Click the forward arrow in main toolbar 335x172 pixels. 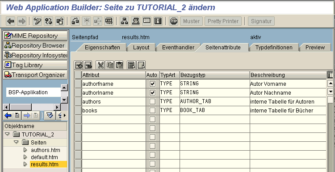[21, 21]
